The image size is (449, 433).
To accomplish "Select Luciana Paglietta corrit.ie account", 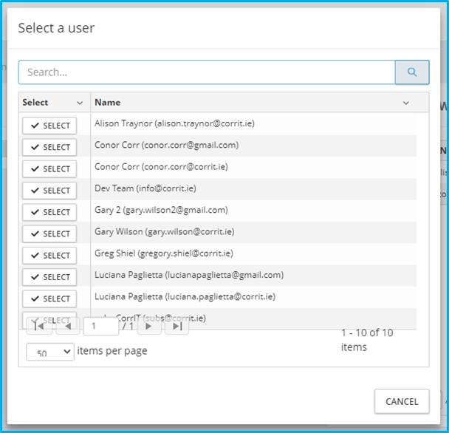I will [49, 299].
